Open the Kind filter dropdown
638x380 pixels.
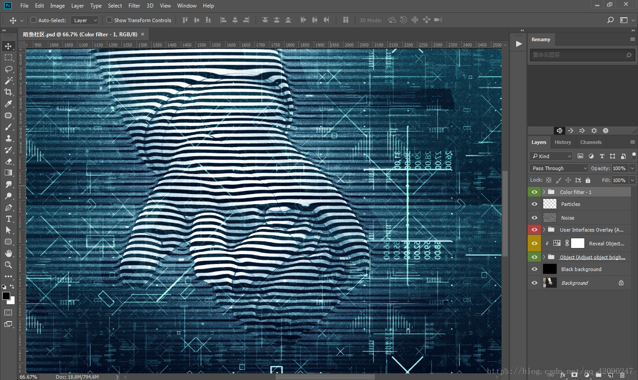pyautogui.click(x=551, y=156)
